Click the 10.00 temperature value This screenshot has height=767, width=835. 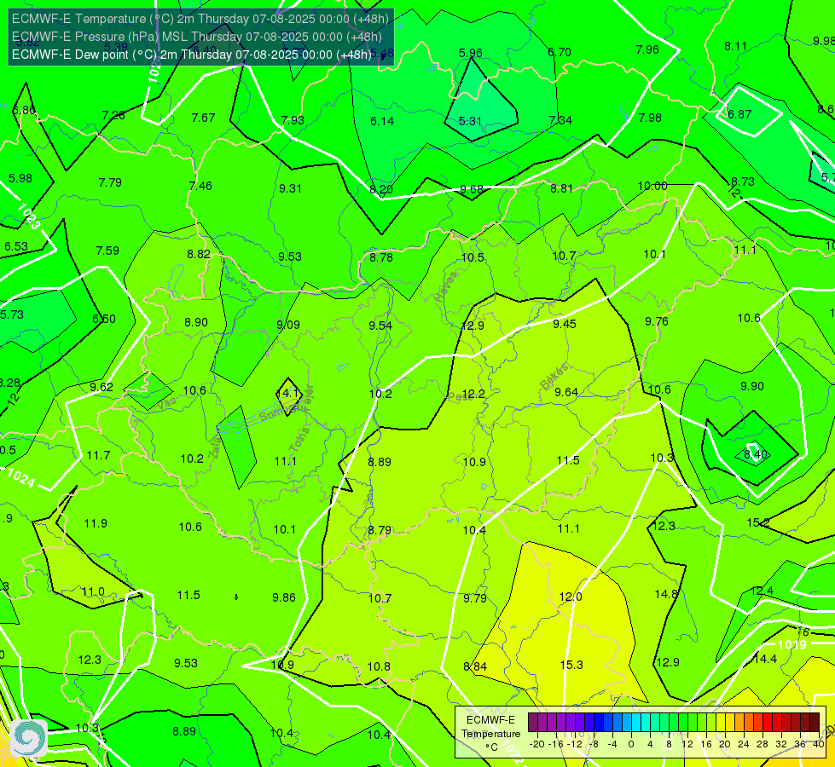[x=652, y=187]
